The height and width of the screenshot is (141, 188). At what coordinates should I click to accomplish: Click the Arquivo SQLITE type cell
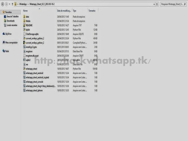point(78,34)
